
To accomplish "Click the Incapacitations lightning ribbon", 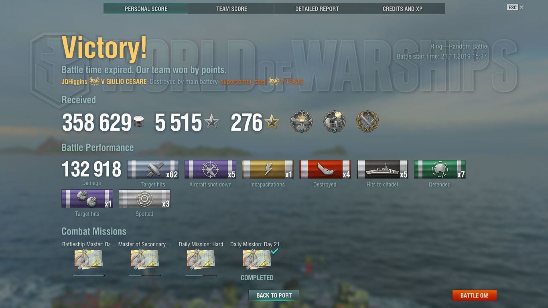I will tap(268, 170).
